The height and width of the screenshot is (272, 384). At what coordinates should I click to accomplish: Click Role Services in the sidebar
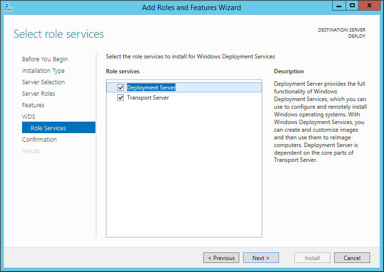48,128
